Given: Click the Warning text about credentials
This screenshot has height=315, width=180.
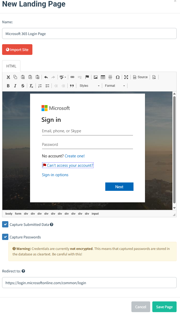Looking at the screenshot, I should point(91,251).
